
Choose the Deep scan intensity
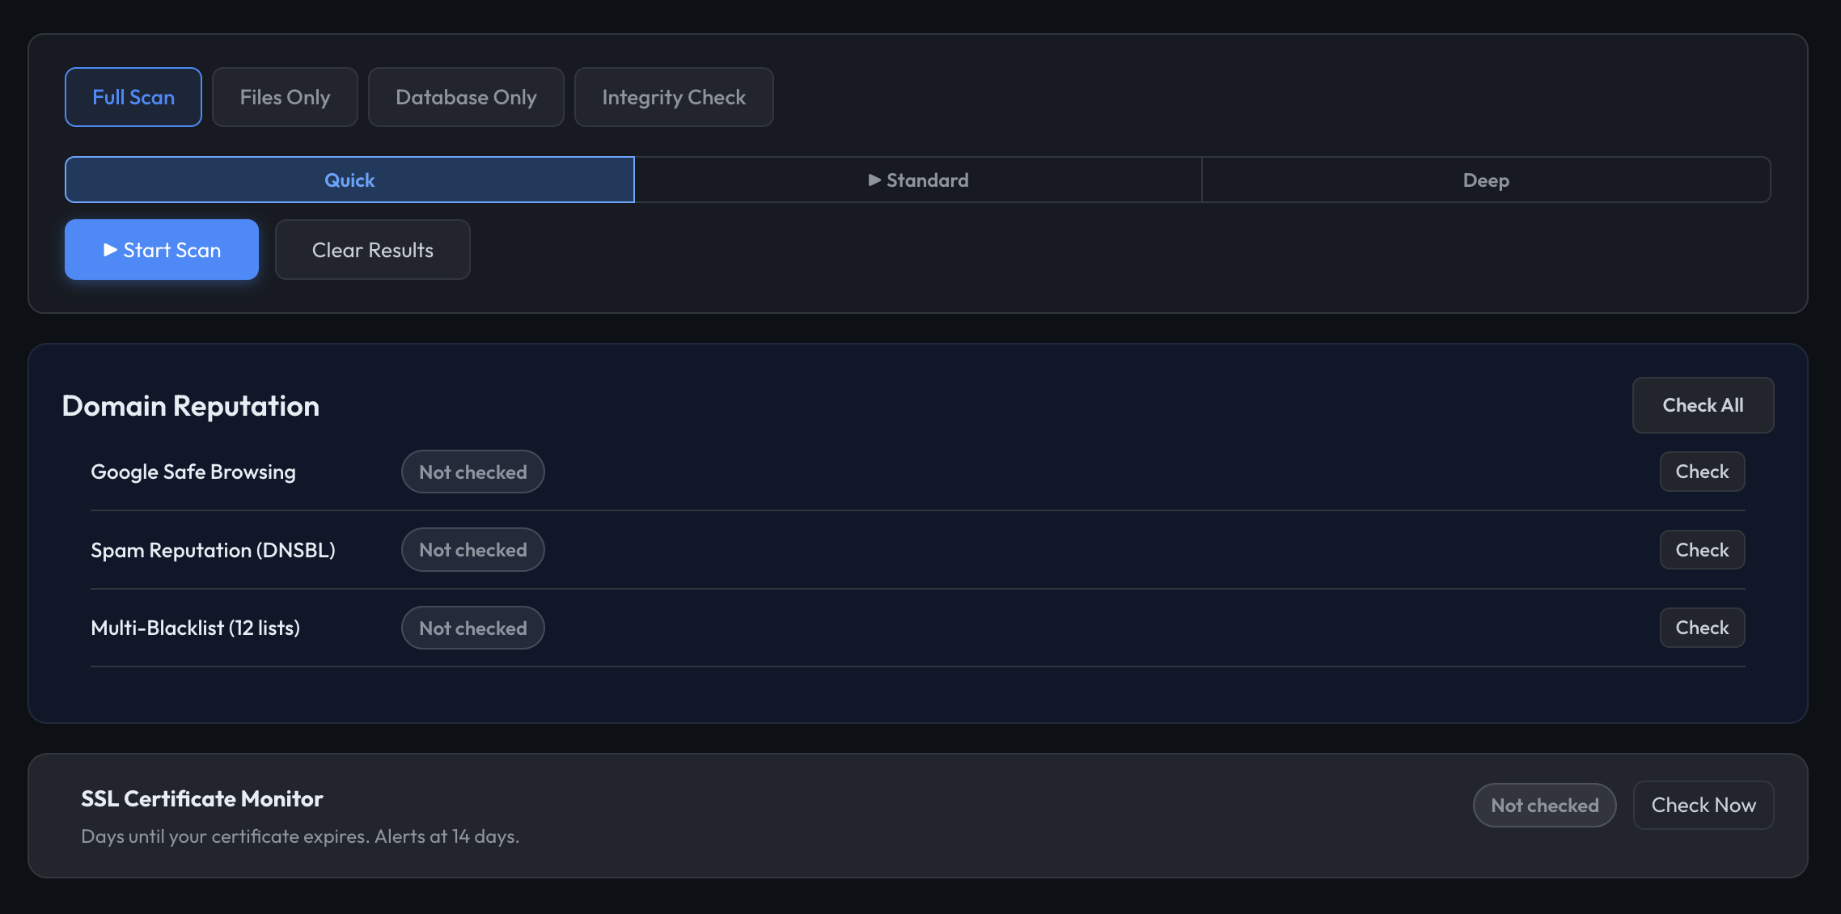point(1486,180)
